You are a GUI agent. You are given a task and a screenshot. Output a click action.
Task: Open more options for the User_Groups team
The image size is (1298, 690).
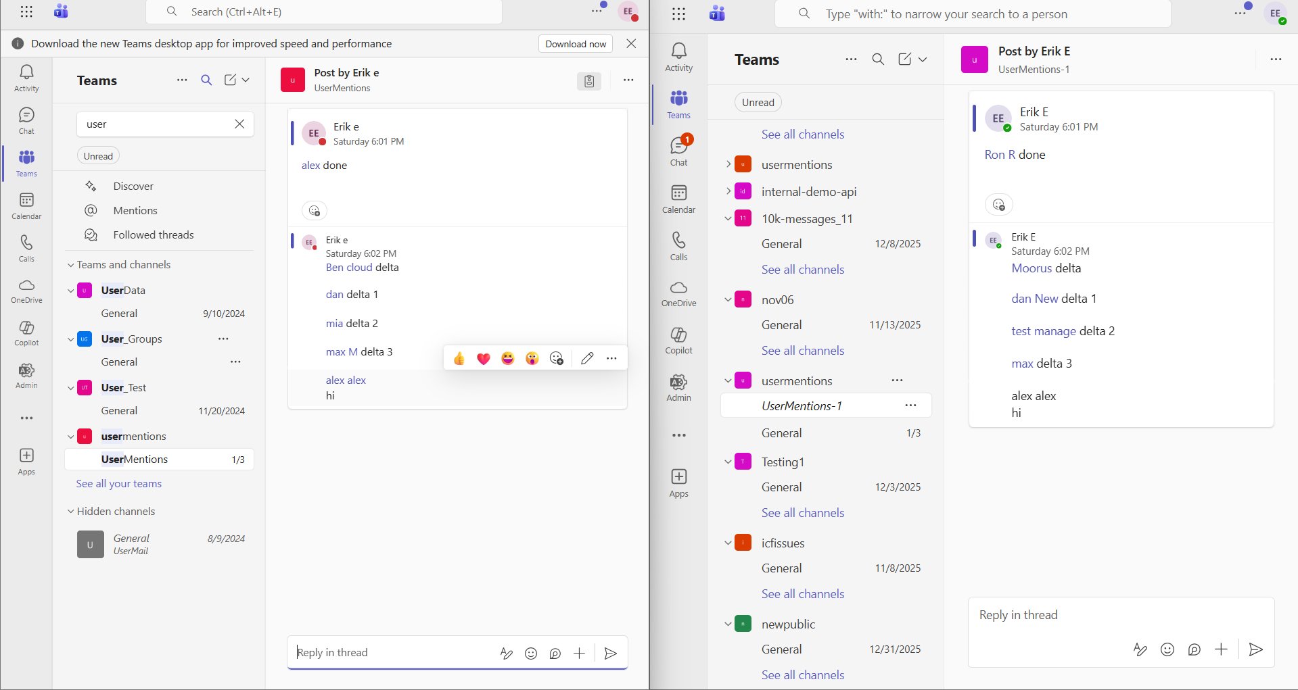pos(223,339)
